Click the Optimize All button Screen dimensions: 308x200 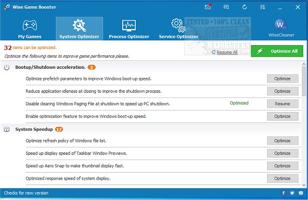pos(277,51)
